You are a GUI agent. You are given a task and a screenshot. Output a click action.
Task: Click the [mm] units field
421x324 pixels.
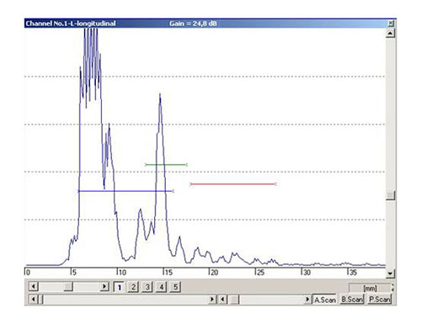[x=370, y=288]
